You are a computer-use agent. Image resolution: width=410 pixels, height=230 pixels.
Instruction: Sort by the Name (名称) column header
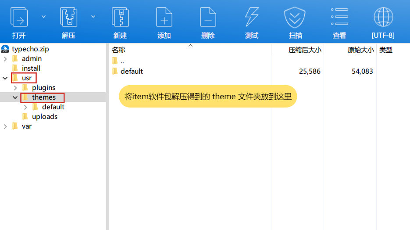[x=118, y=50]
